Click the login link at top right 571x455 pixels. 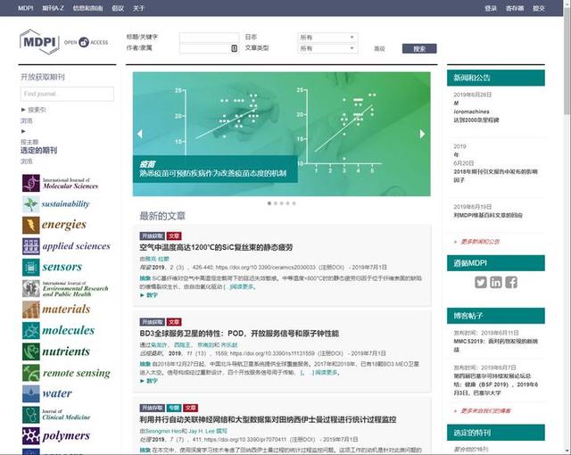pyautogui.click(x=491, y=8)
